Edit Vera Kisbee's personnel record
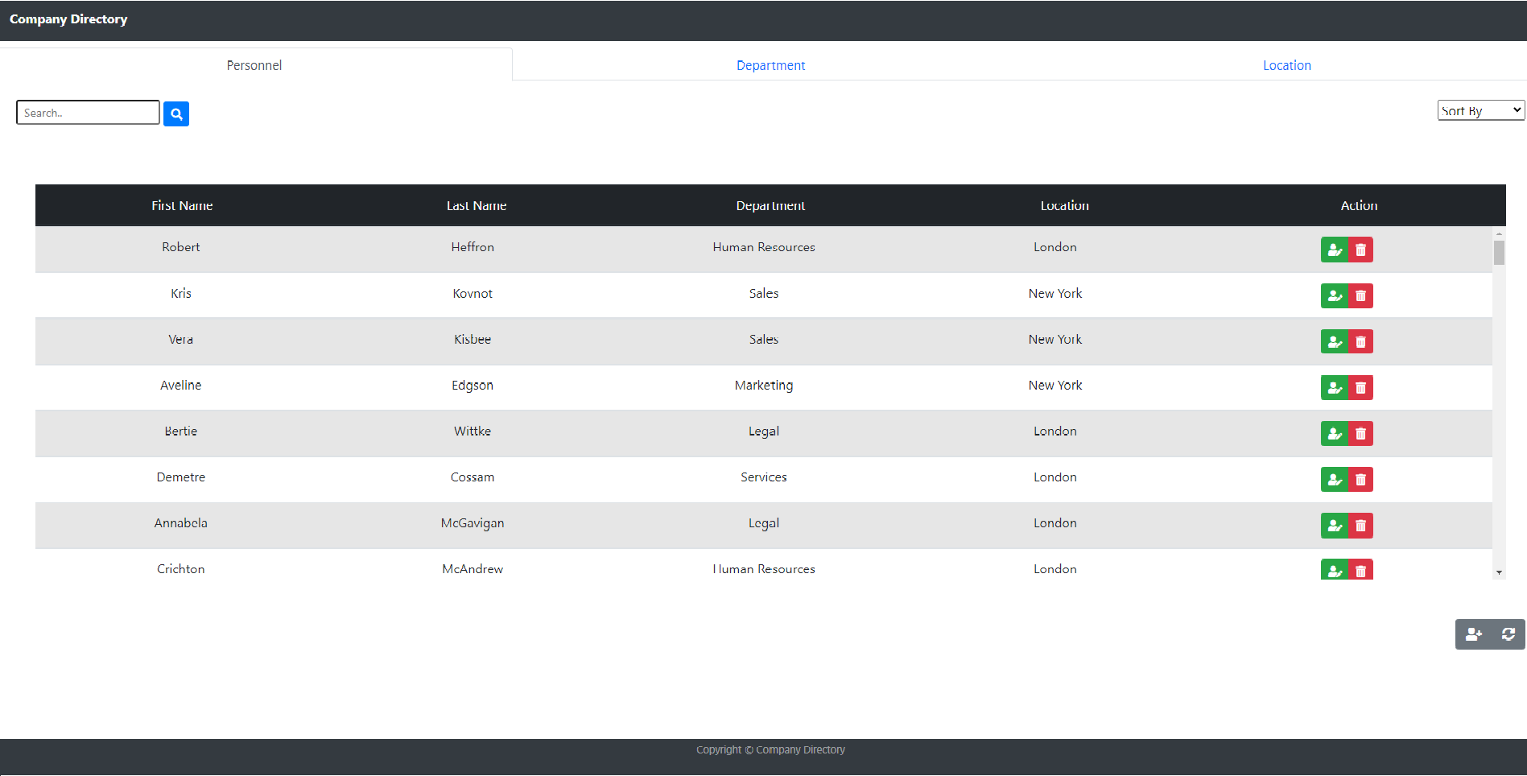The height and width of the screenshot is (776, 1527). [x=1334, y=341]
